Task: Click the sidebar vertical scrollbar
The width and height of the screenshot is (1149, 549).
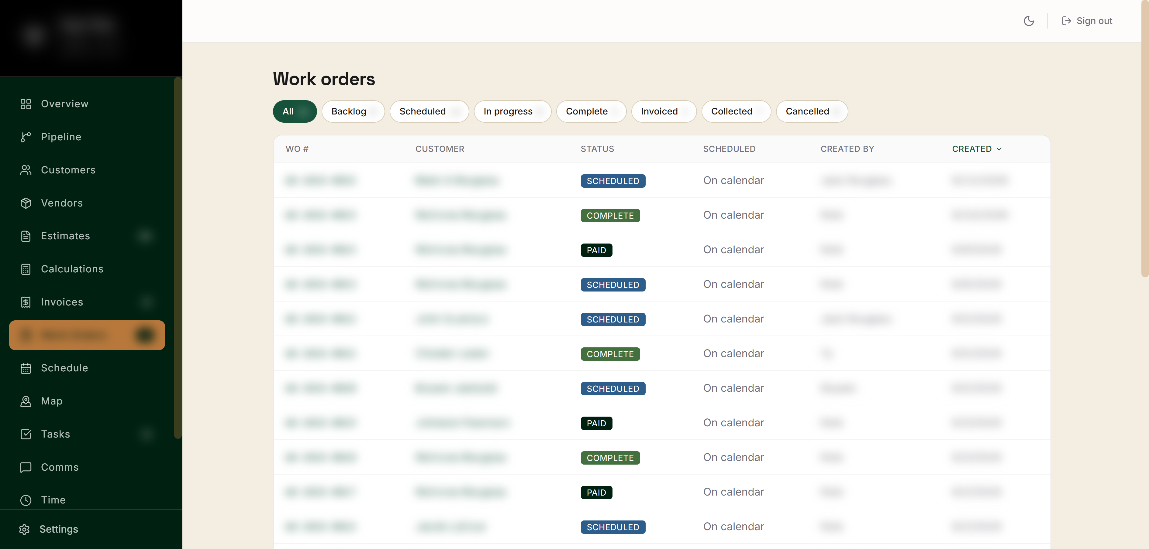Action: [x=178, y=257]
